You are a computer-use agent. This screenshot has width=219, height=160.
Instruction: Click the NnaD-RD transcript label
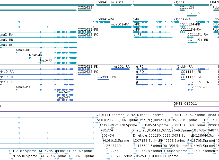[23, 50]
